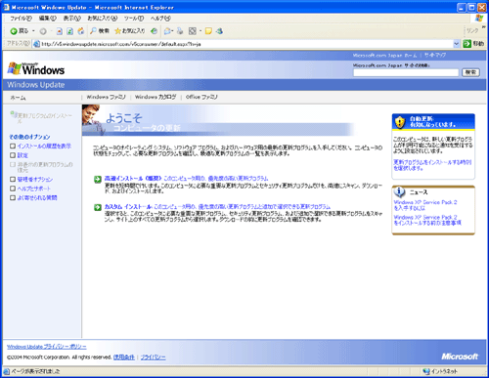This screenshot has height=378, width=489.
Task: Click インストールの履歴を表示 in sidebar
Action: coord(44,147)
